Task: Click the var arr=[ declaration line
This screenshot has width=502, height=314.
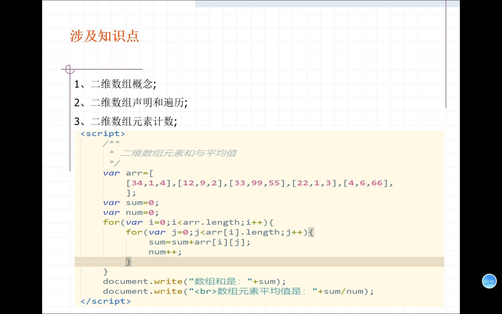Action: 128,173
